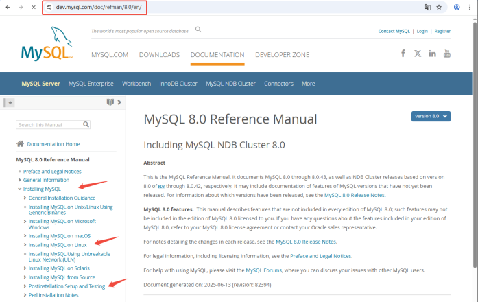
Task: Click the page vertical scrollbar thumb
Action: tap(475, 145)
